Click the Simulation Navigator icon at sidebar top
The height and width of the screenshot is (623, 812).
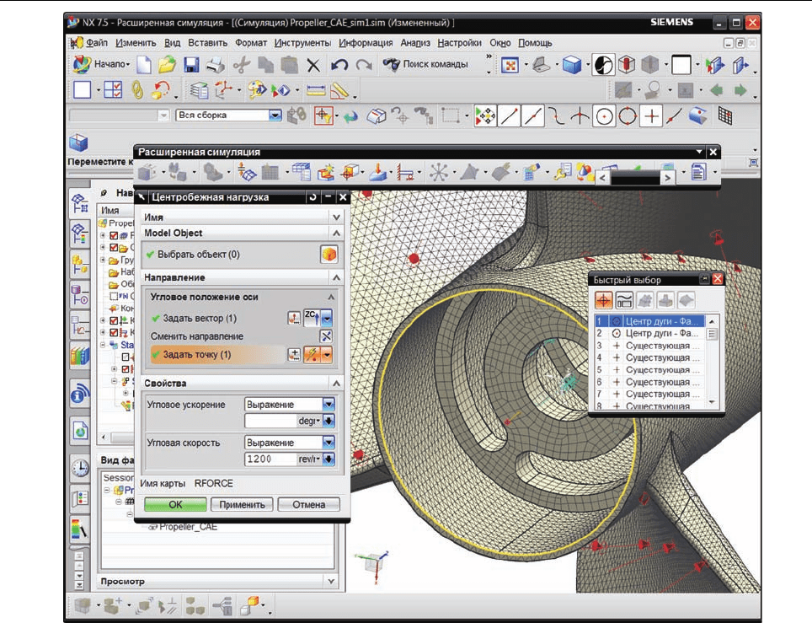80,204
